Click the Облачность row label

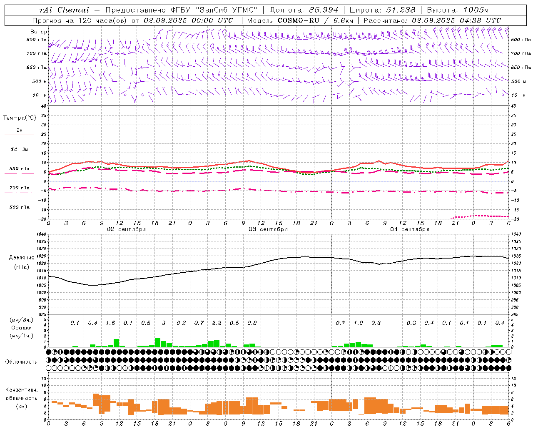click(21, 362)
